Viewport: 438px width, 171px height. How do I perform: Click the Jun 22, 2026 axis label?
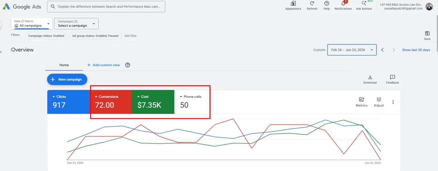(373, 163)
